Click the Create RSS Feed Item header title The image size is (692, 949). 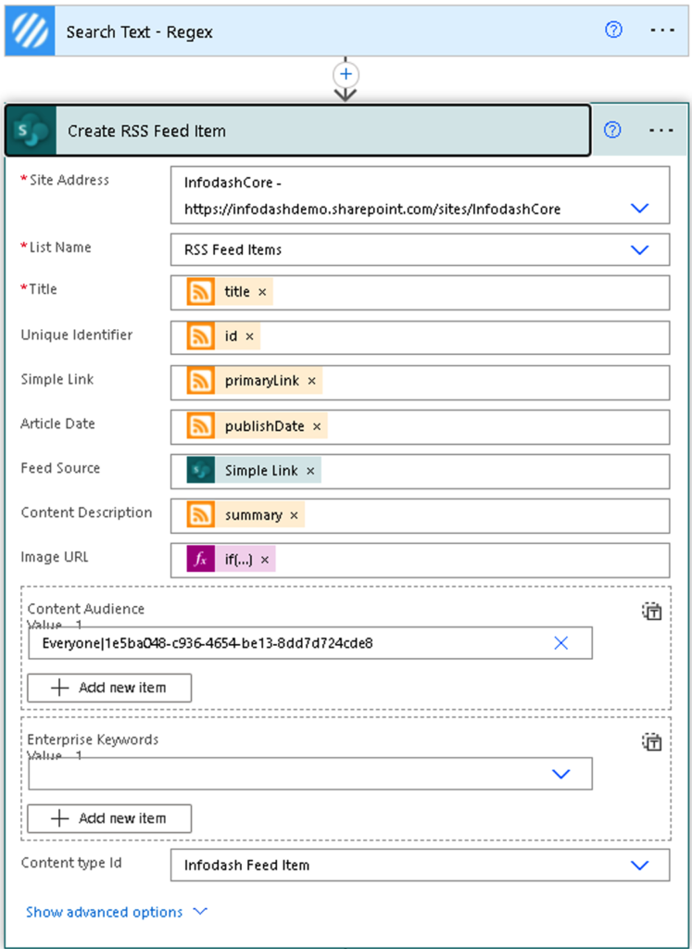click(147, 132)
